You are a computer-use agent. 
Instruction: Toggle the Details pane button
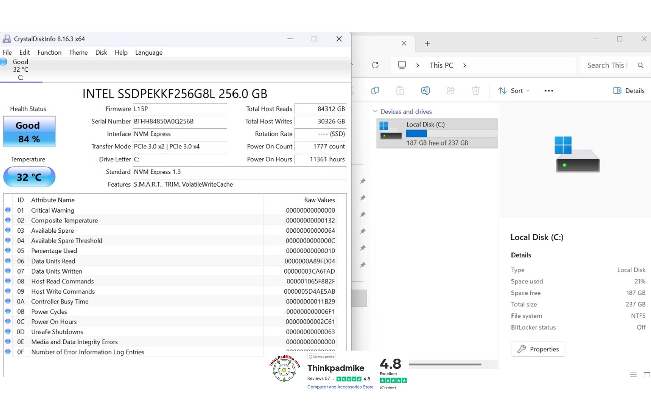(x=628, y=91)
